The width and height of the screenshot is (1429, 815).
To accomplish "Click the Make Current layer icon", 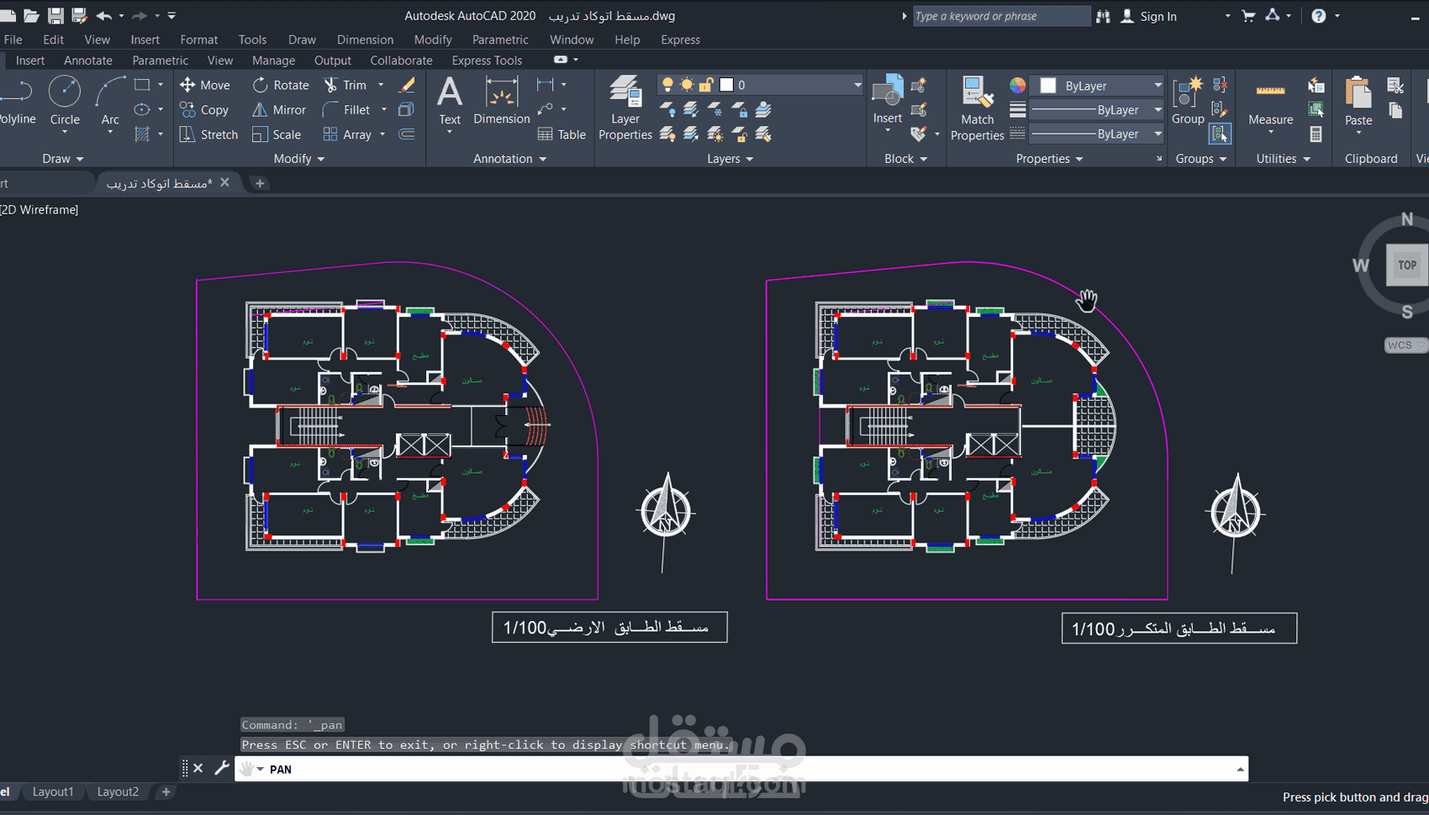I will [764, 109].
